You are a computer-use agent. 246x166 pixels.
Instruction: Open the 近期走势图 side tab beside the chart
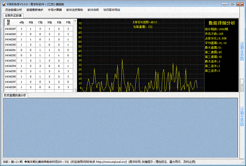242,51
